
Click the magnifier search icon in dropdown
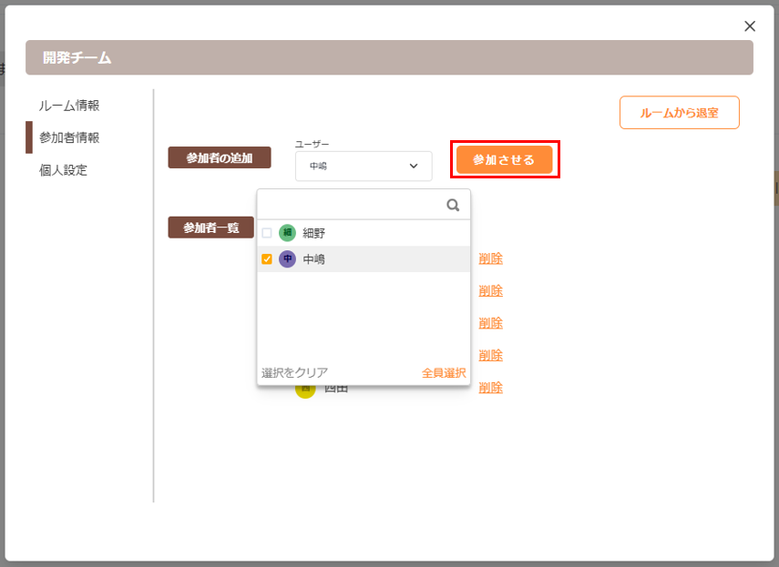pyautogui.click(x=453, y=206)
